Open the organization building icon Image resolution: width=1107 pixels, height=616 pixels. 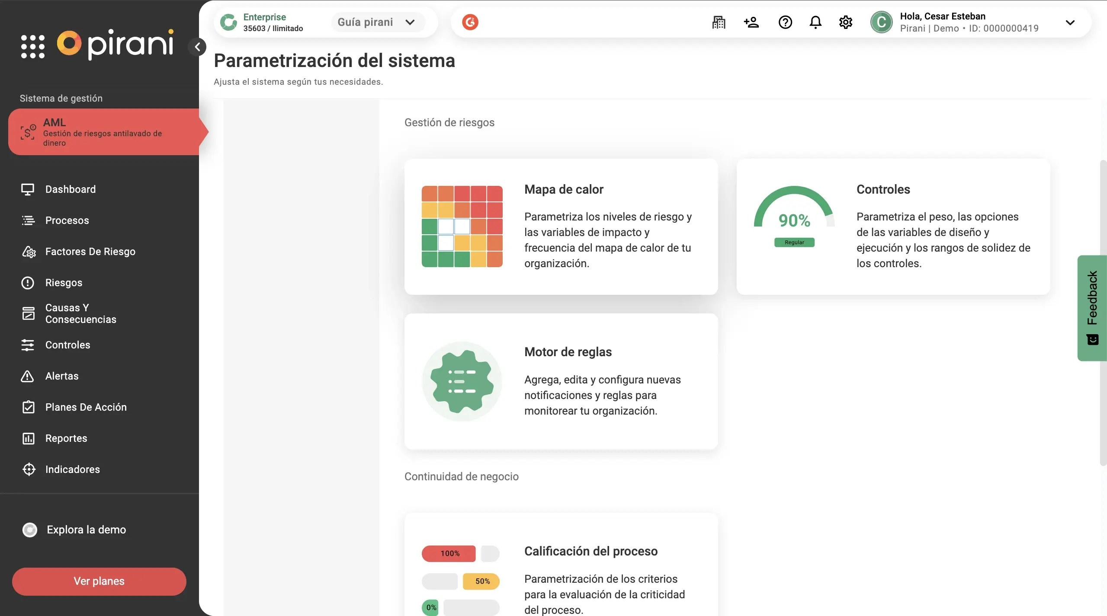coord(719,22)
